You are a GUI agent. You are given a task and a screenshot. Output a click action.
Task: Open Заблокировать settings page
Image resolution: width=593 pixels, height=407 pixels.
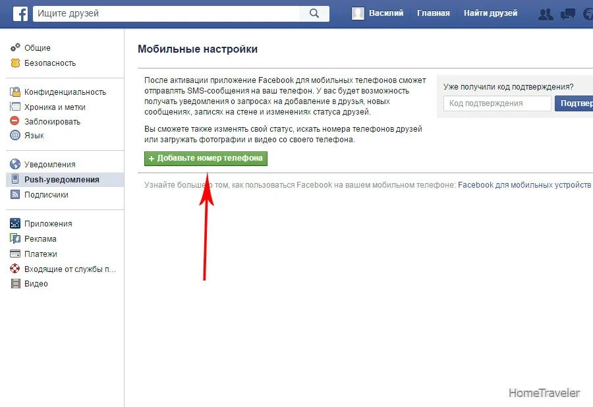(x=52, y=122)
